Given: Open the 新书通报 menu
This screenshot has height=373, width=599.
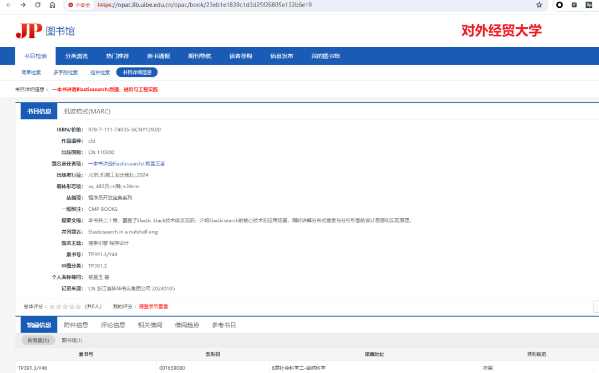Looking at the screenshot, I should point(159,56).
